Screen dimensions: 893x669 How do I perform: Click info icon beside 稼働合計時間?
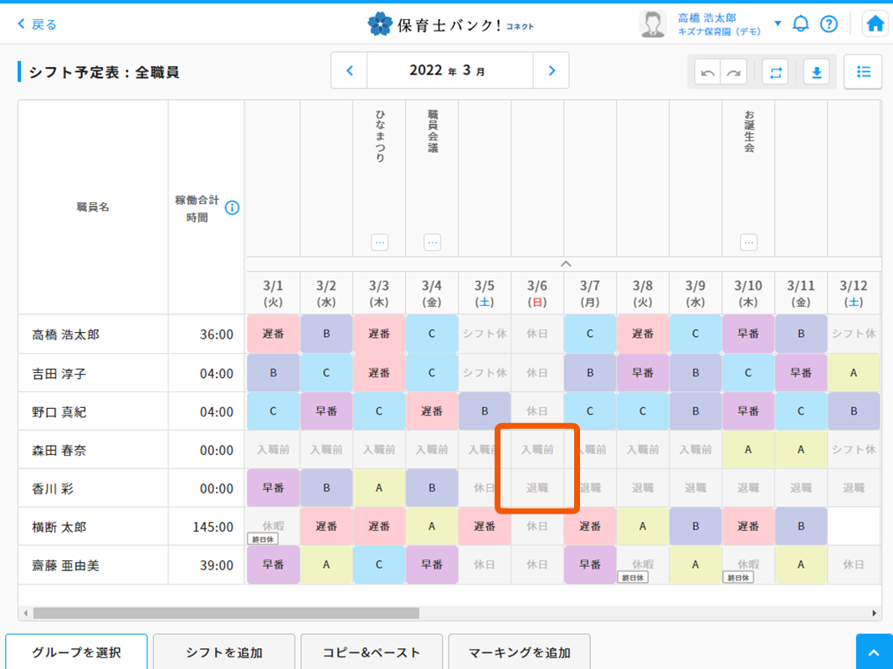pyautogui.click(x=232, y=207)
